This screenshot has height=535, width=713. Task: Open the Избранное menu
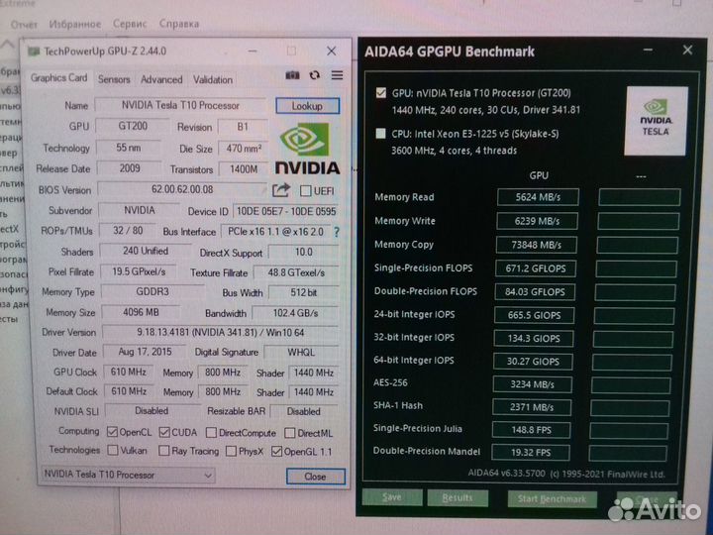pos(75,24)
